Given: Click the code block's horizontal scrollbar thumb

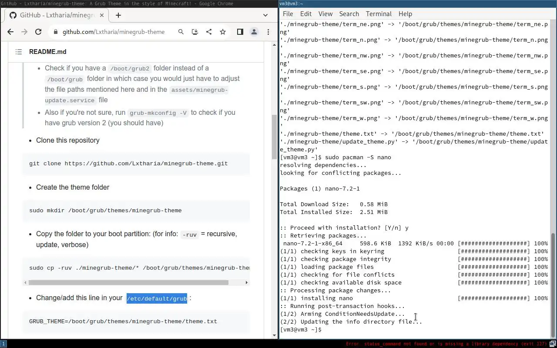Looking at the screenshot, I should point(128,282).
